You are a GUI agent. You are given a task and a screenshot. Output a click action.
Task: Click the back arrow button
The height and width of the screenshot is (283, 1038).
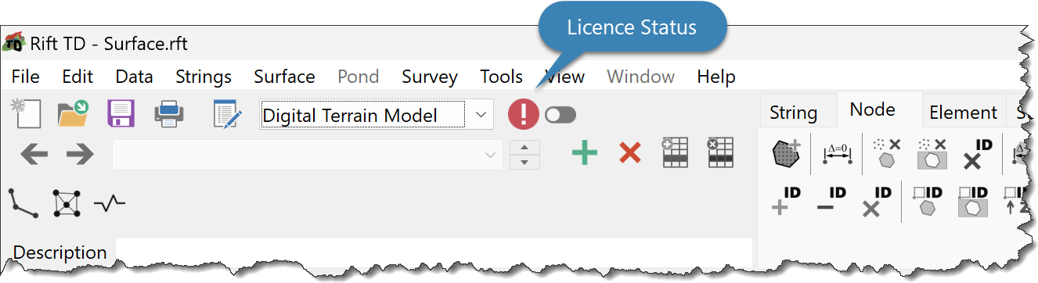click(x=34, y=154)
